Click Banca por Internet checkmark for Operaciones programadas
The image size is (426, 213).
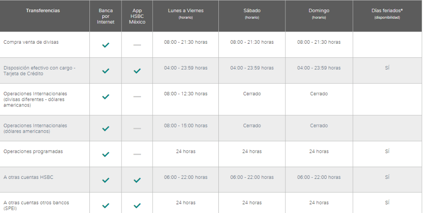point(106,154)
